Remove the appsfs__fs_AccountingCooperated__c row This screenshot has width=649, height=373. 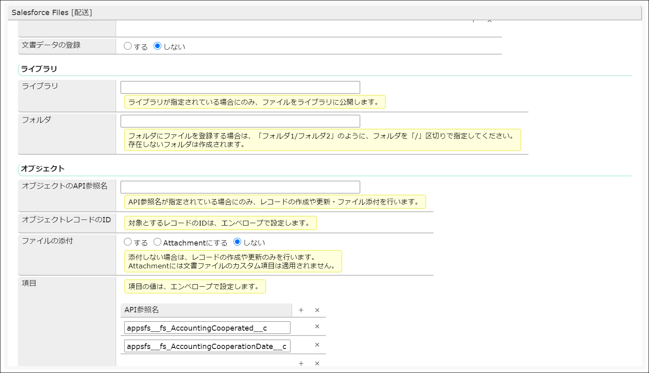(317, 327)
